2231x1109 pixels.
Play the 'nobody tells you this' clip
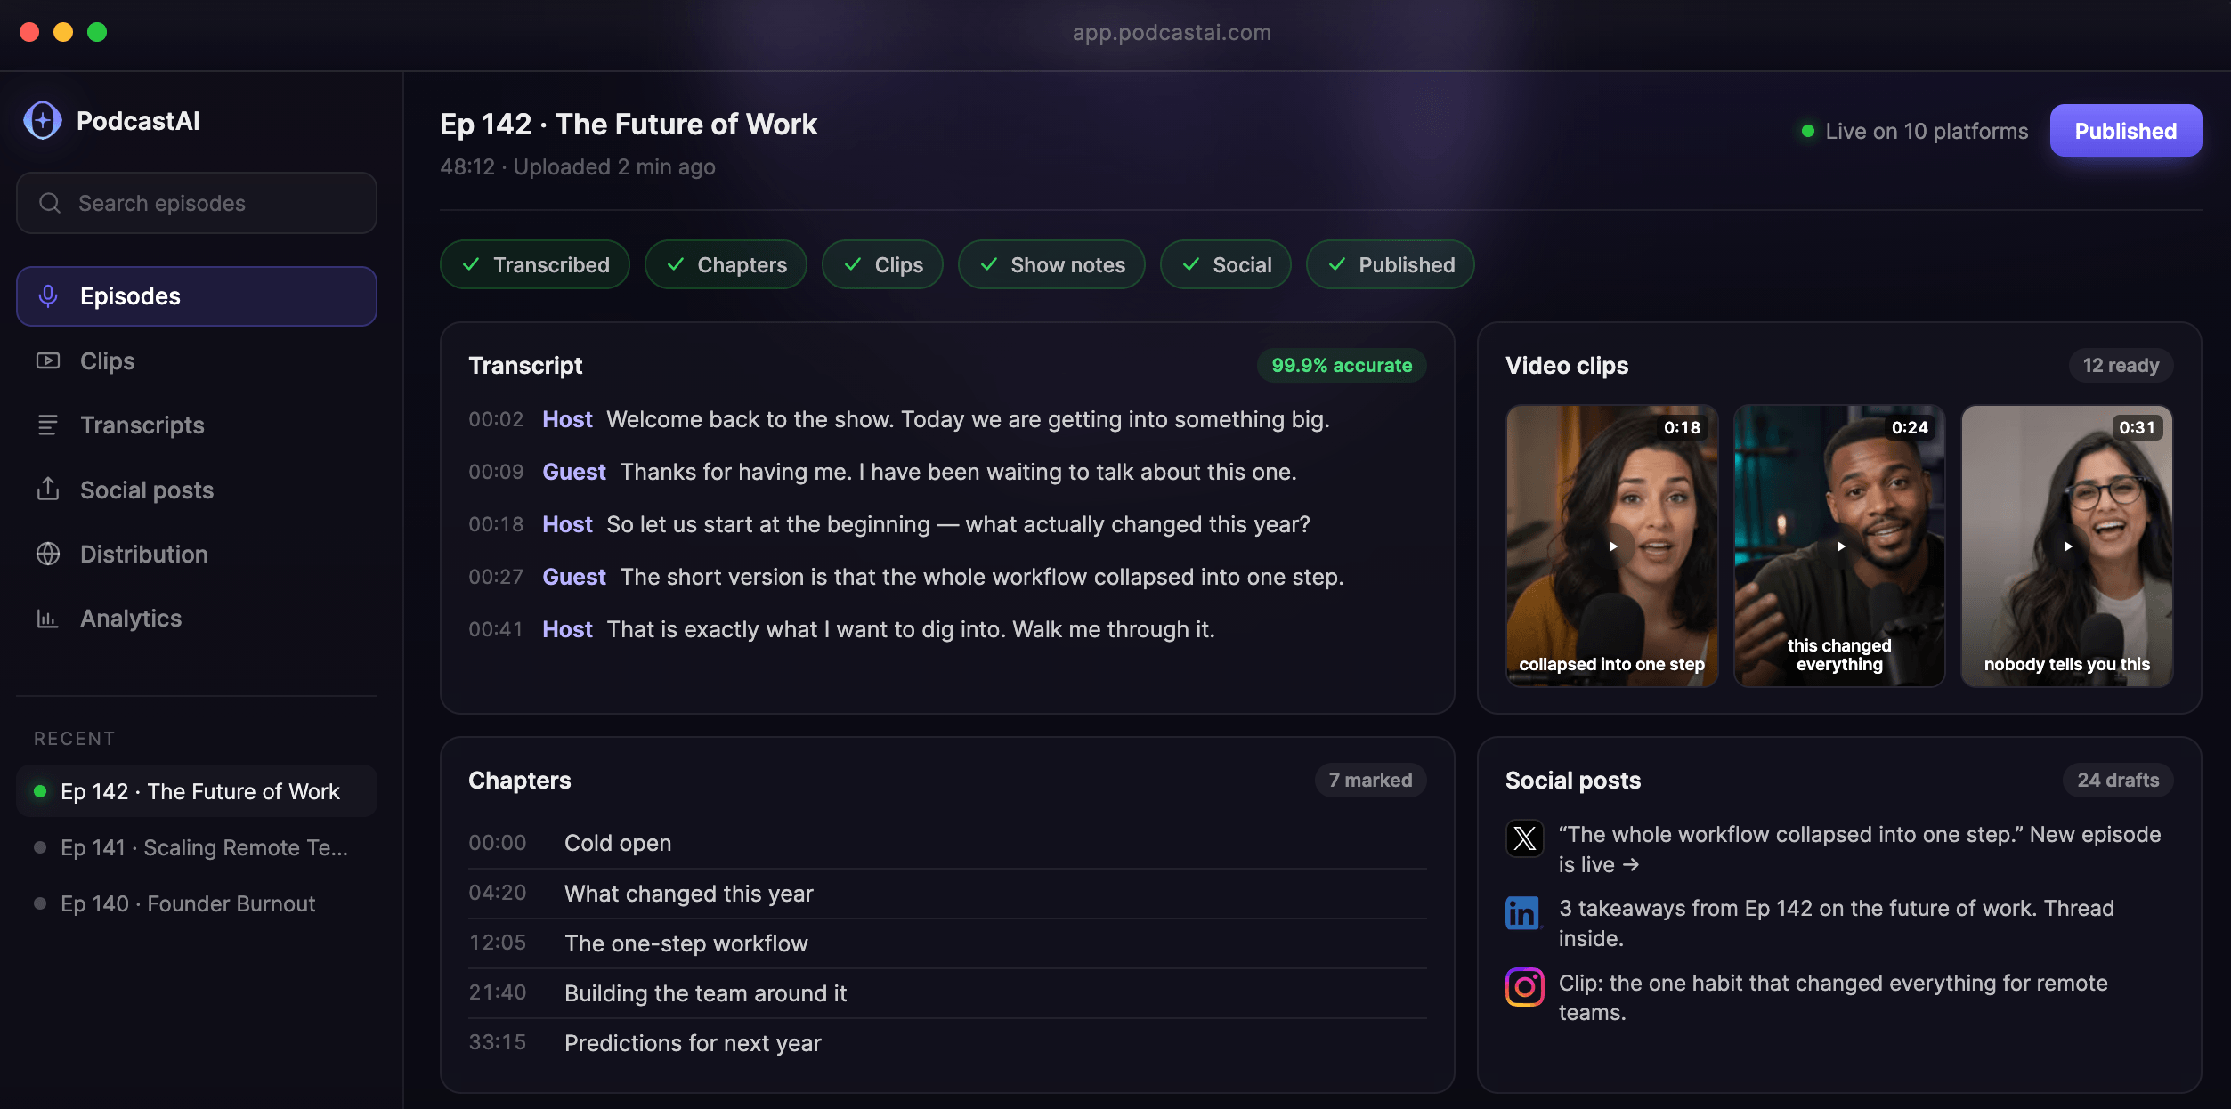[x=2067, y=546]
